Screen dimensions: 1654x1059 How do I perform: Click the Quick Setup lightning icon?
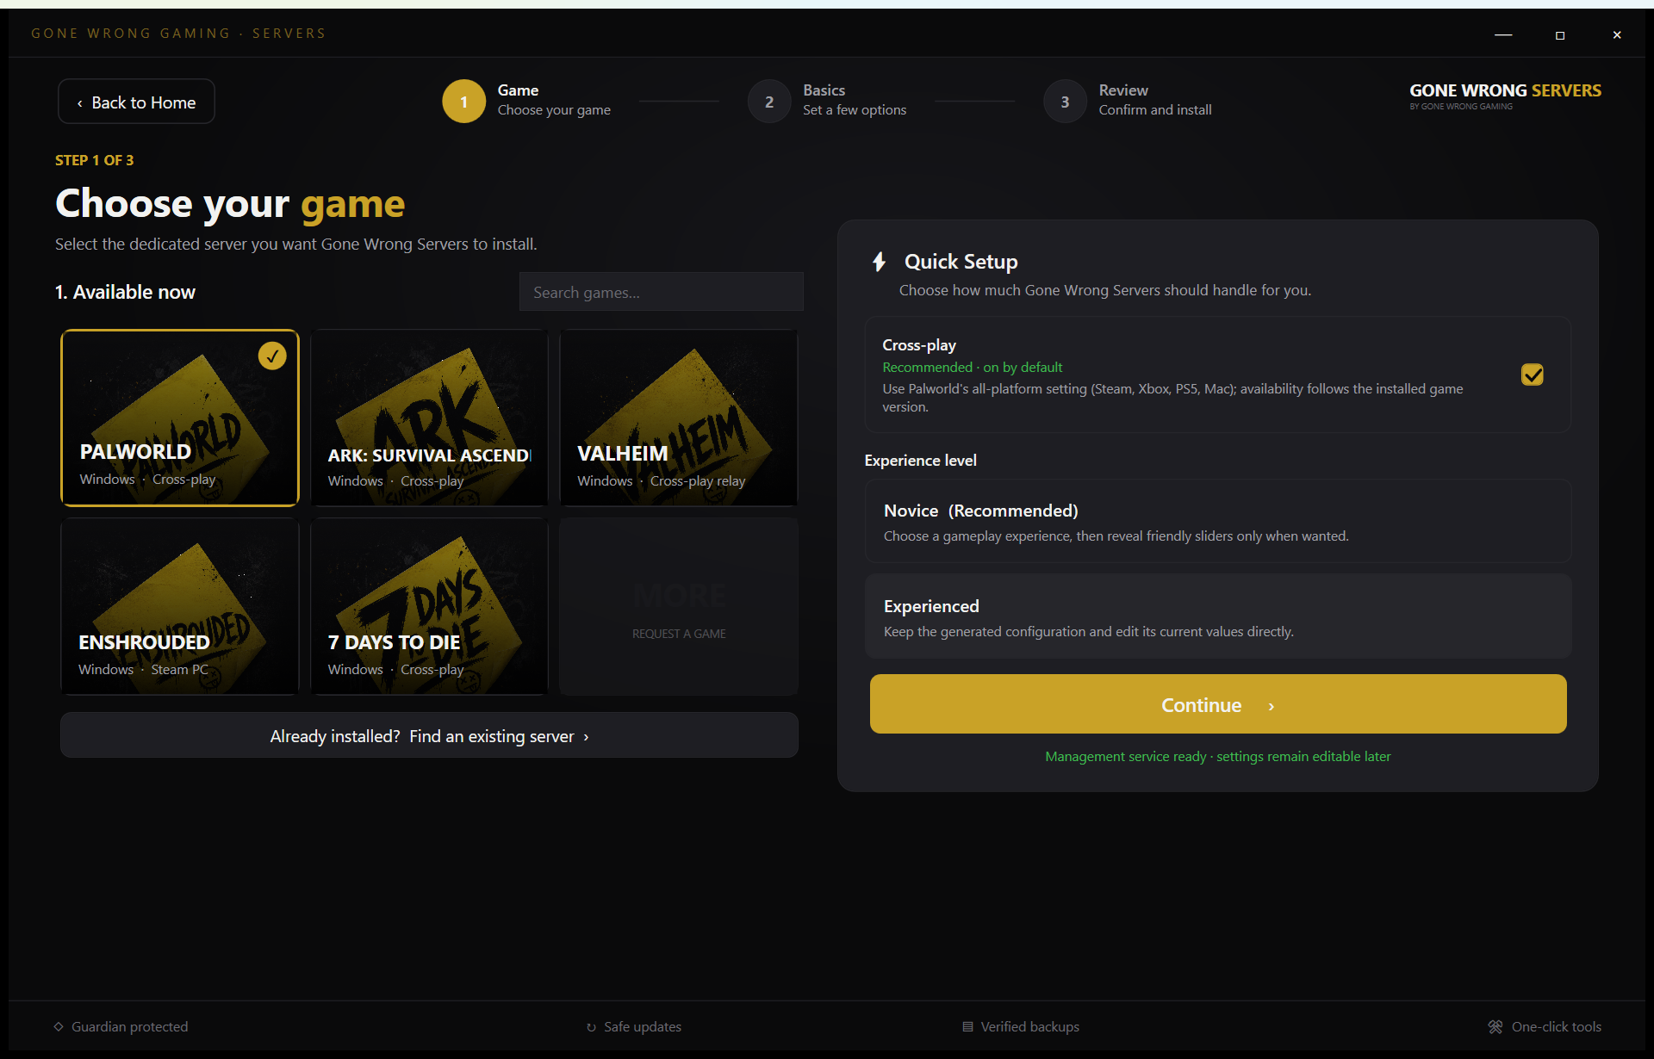click(x=879, y=262)
